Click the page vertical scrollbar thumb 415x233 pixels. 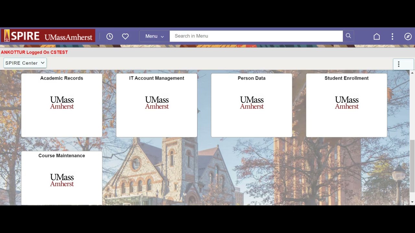412,166
